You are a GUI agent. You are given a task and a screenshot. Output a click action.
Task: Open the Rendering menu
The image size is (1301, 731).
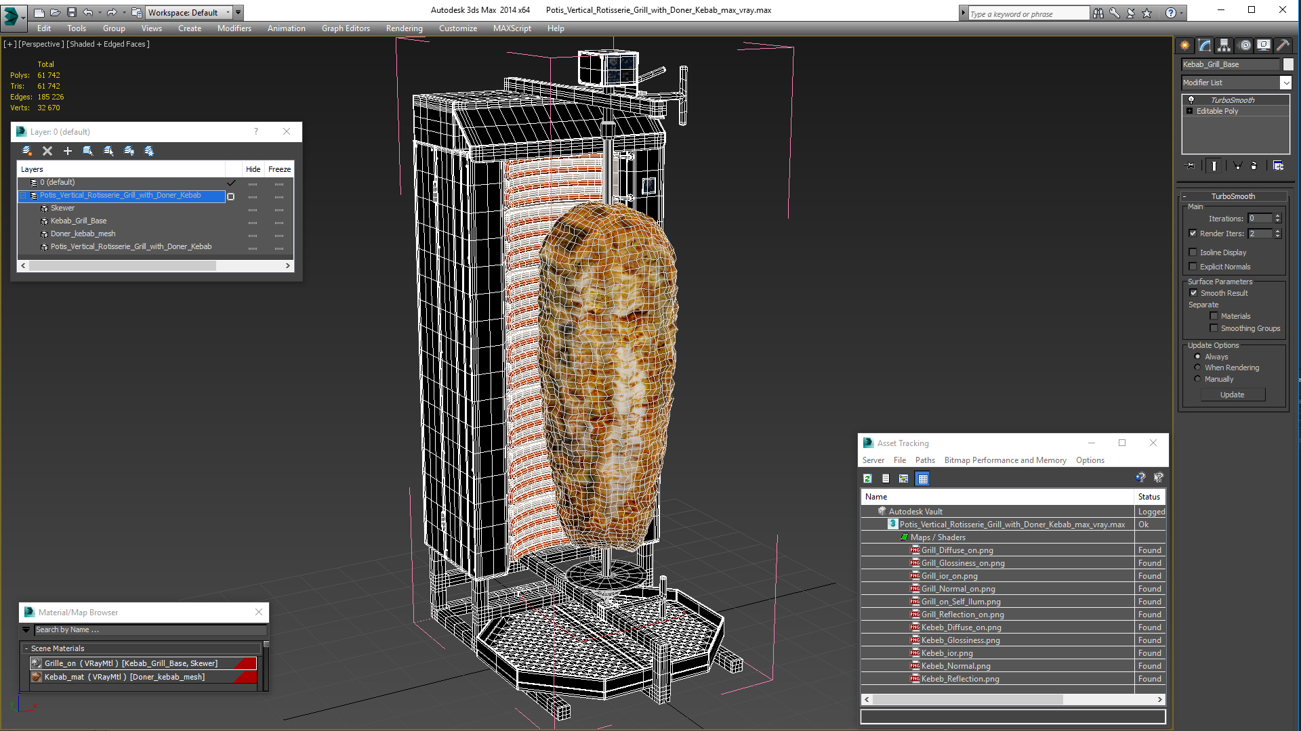[404, 28]
